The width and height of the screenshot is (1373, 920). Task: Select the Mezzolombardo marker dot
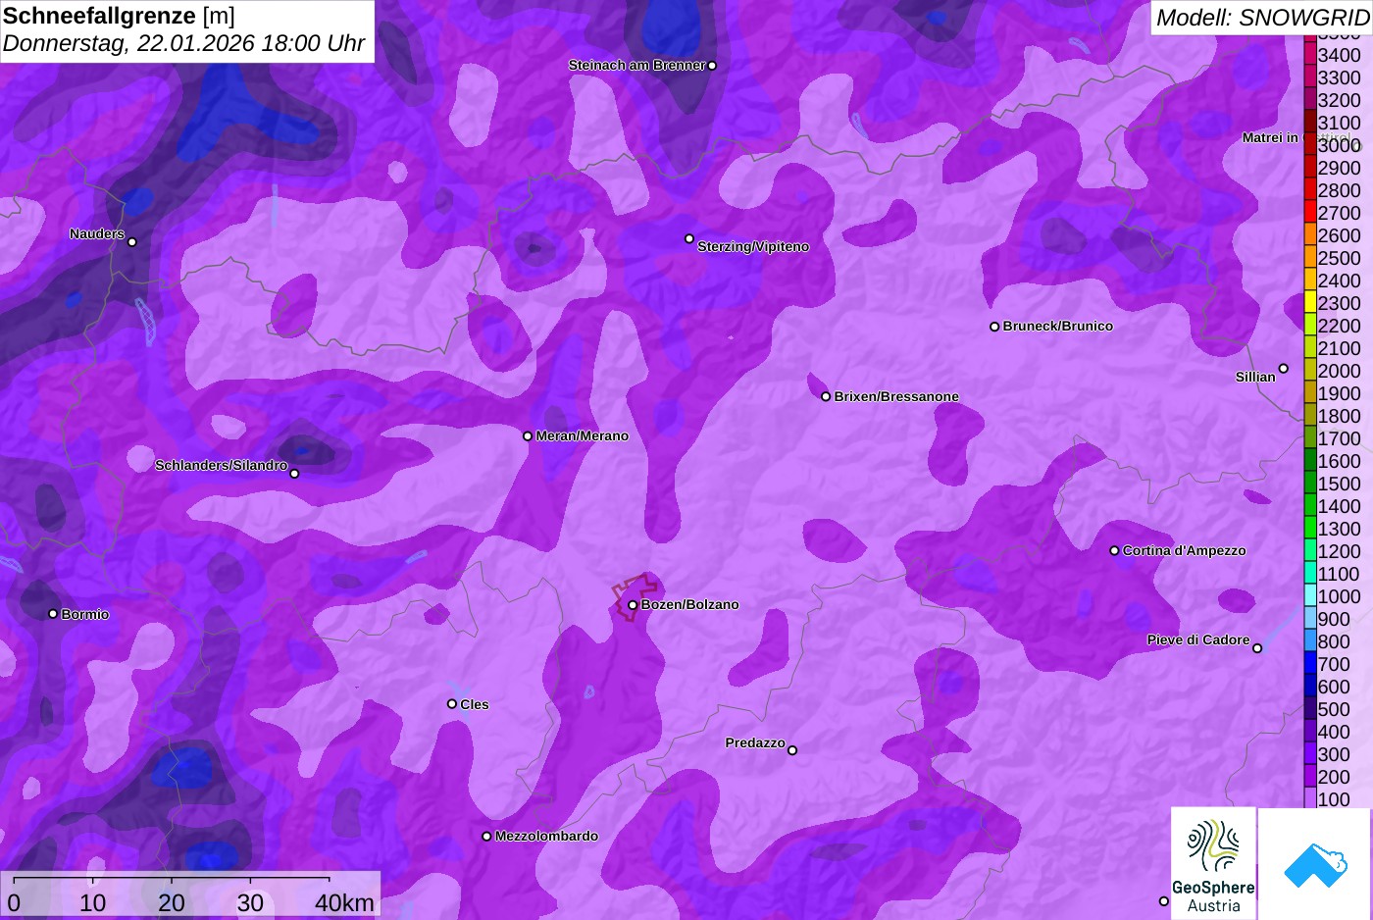click(x=486, y=837)
